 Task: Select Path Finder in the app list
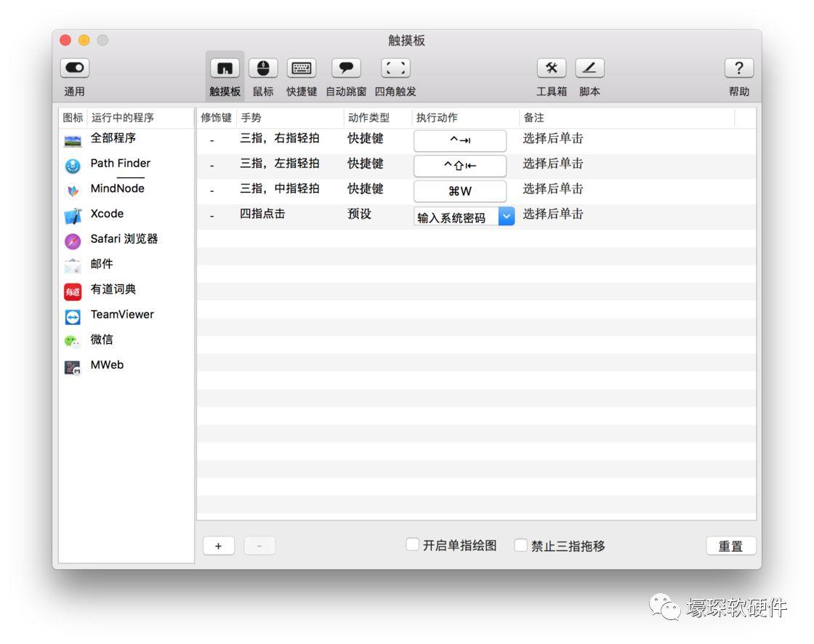coord(120,164)
